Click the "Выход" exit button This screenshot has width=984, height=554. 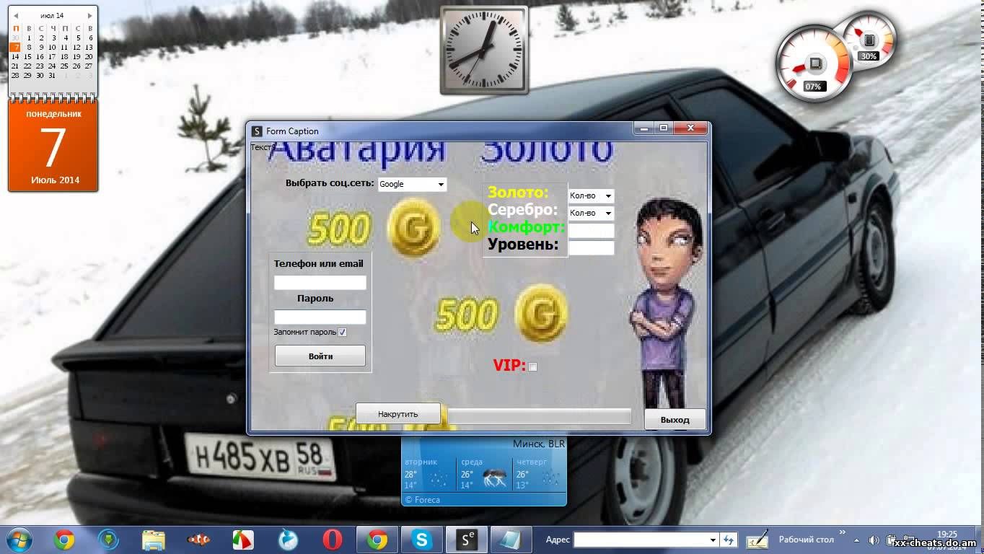click(675, 419)
